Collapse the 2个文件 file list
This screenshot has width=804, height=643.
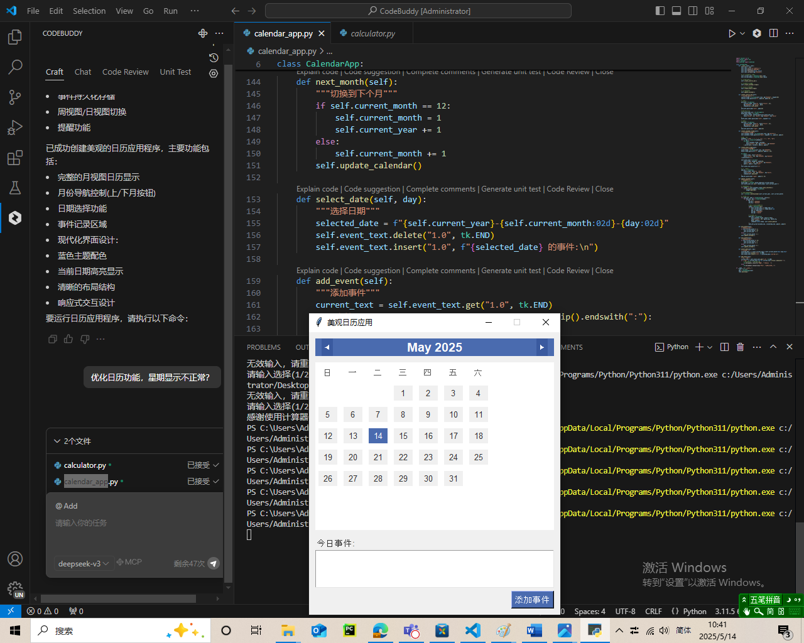coord(57,441)
